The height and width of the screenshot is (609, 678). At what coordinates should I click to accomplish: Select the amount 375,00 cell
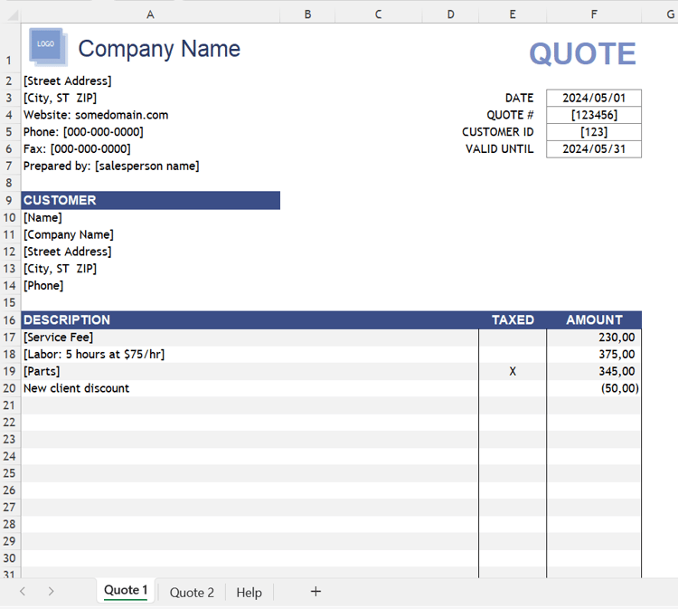coord(594,354)
